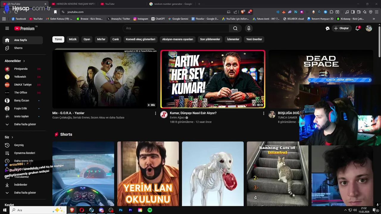Open Spotify from the taskbar
Image resolution: width=381 pixels, height=214 pixels.
pyautogui.click(x=150, y=210)
